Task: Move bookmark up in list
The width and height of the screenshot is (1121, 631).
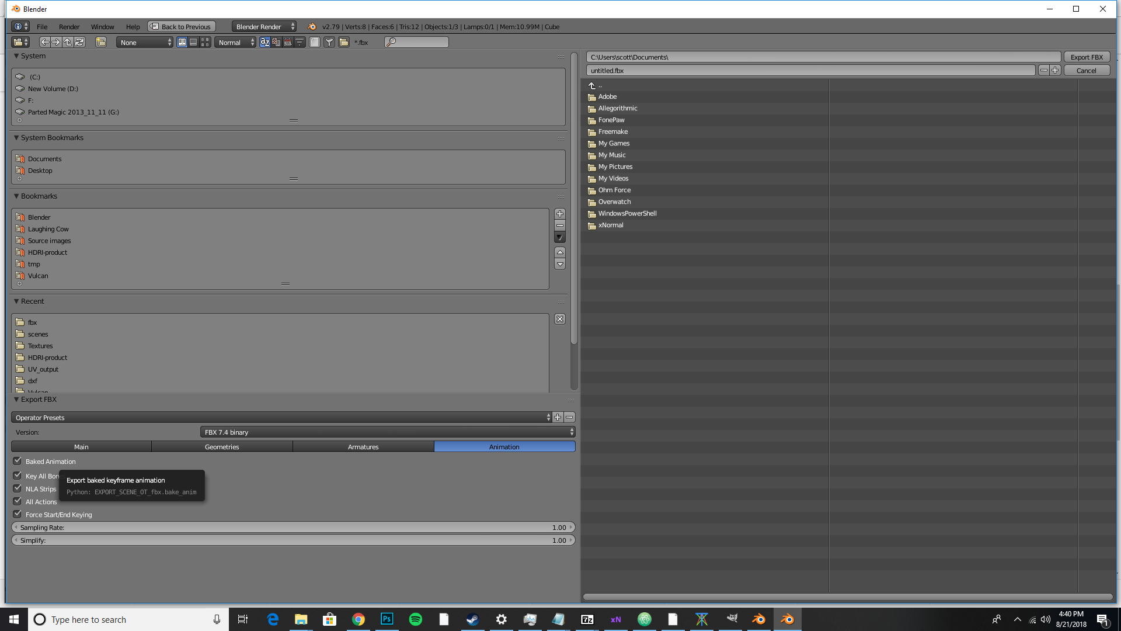Action: pyautogui.click(x=560, y=252)
